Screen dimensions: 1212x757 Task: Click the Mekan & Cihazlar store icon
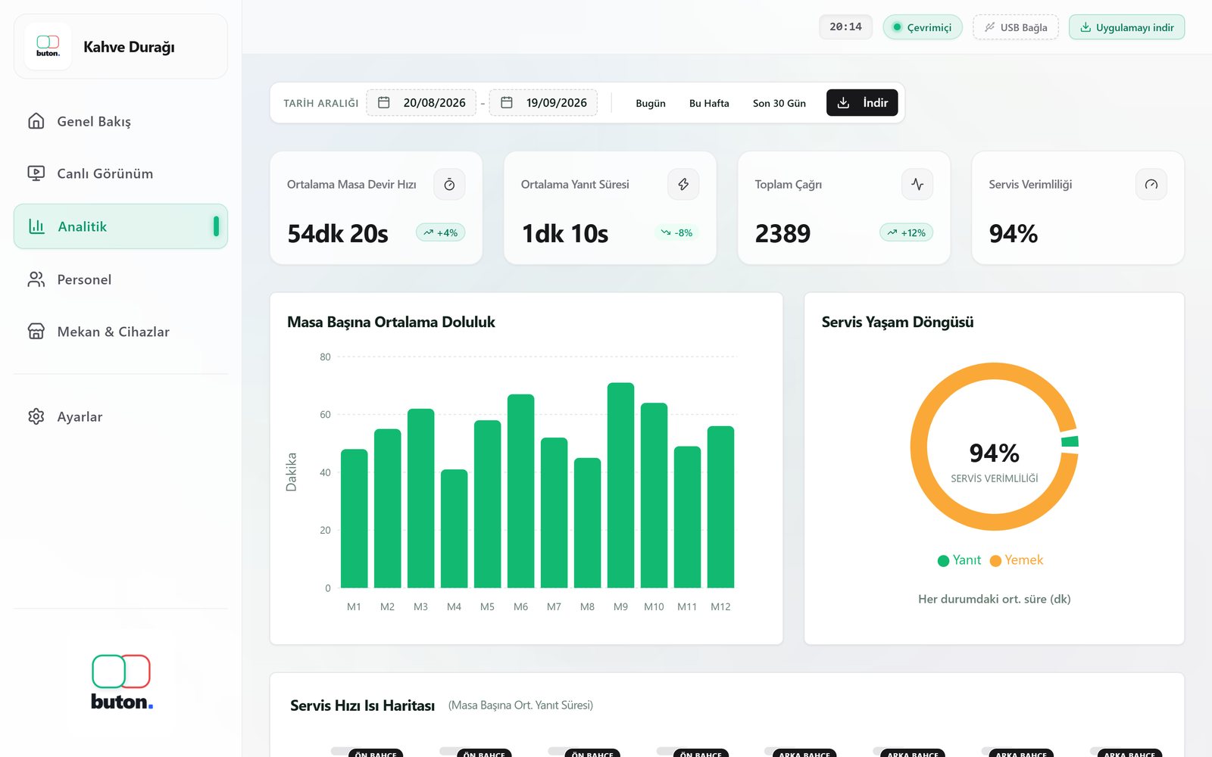click(x=36, y=332)
